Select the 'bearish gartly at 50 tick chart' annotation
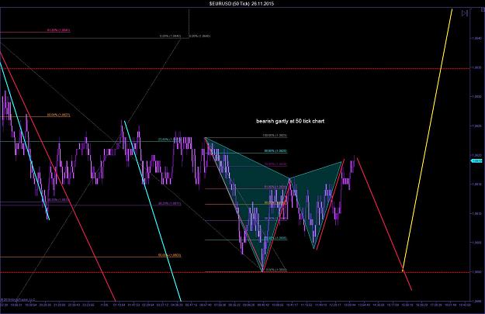485x314 pixels. click(290, 122)
